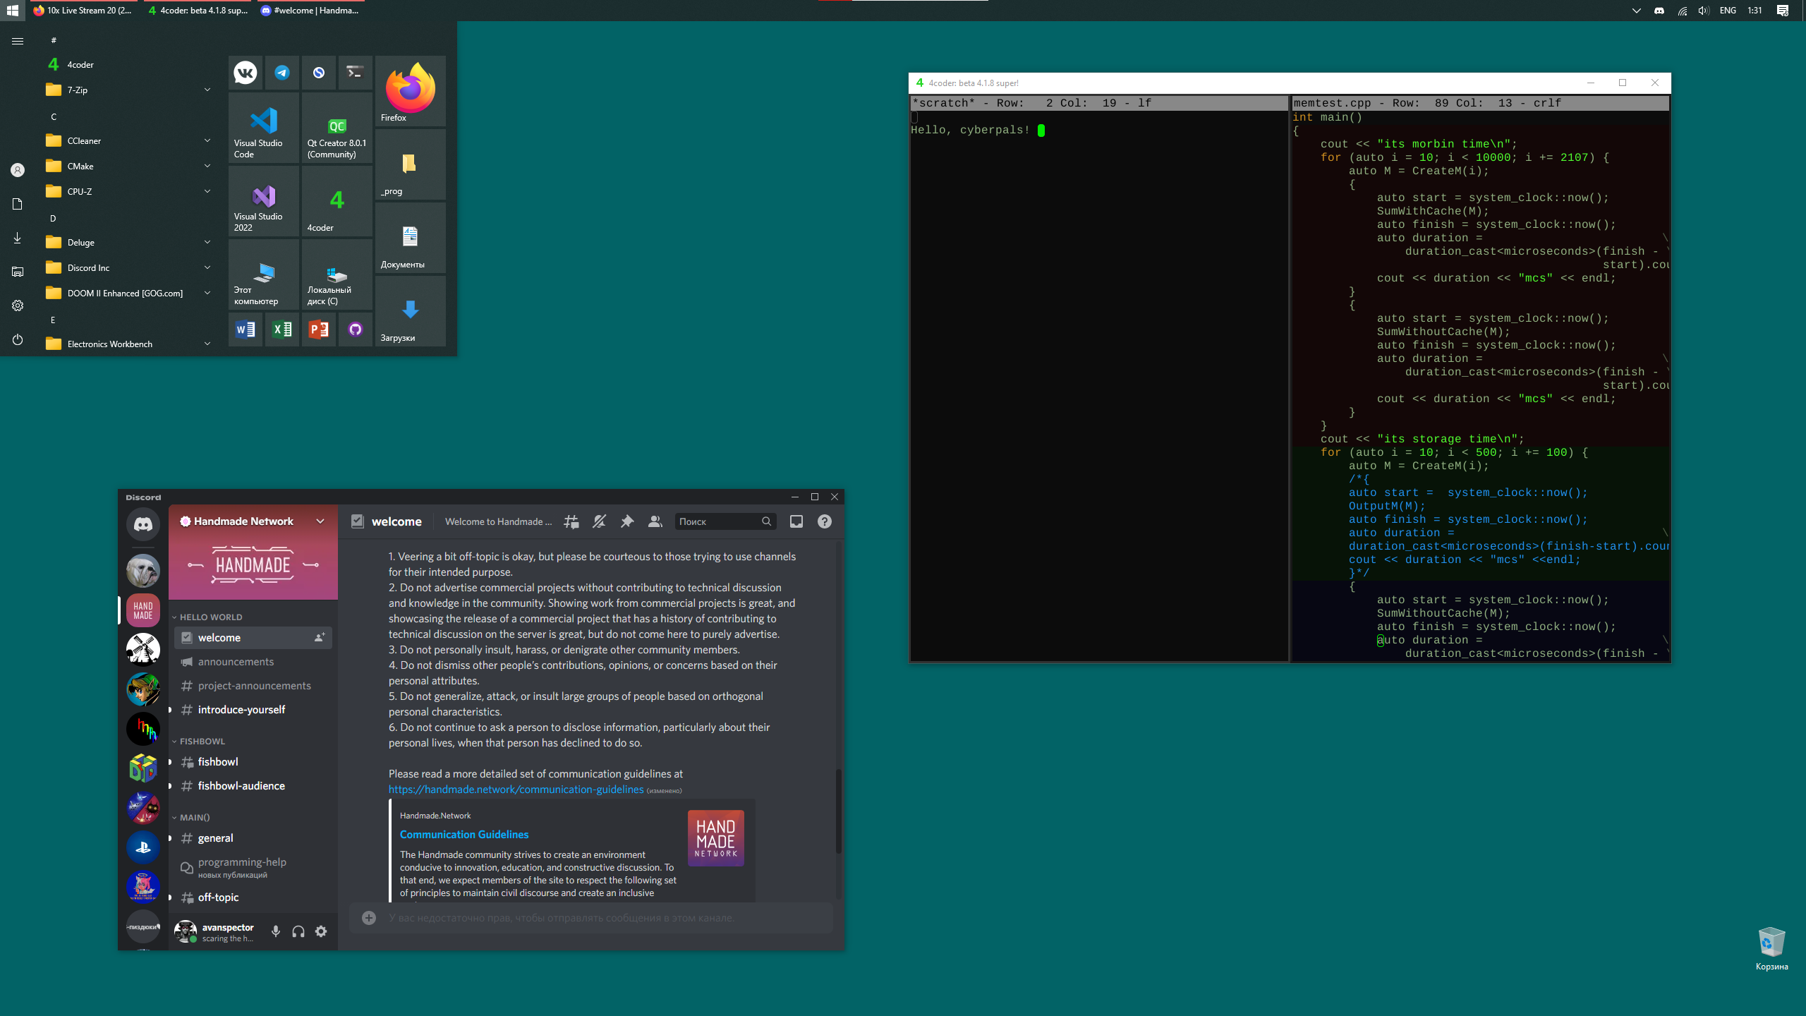
Task: Launch Visual Studio Code tile
Action: [x=264, y=129]
